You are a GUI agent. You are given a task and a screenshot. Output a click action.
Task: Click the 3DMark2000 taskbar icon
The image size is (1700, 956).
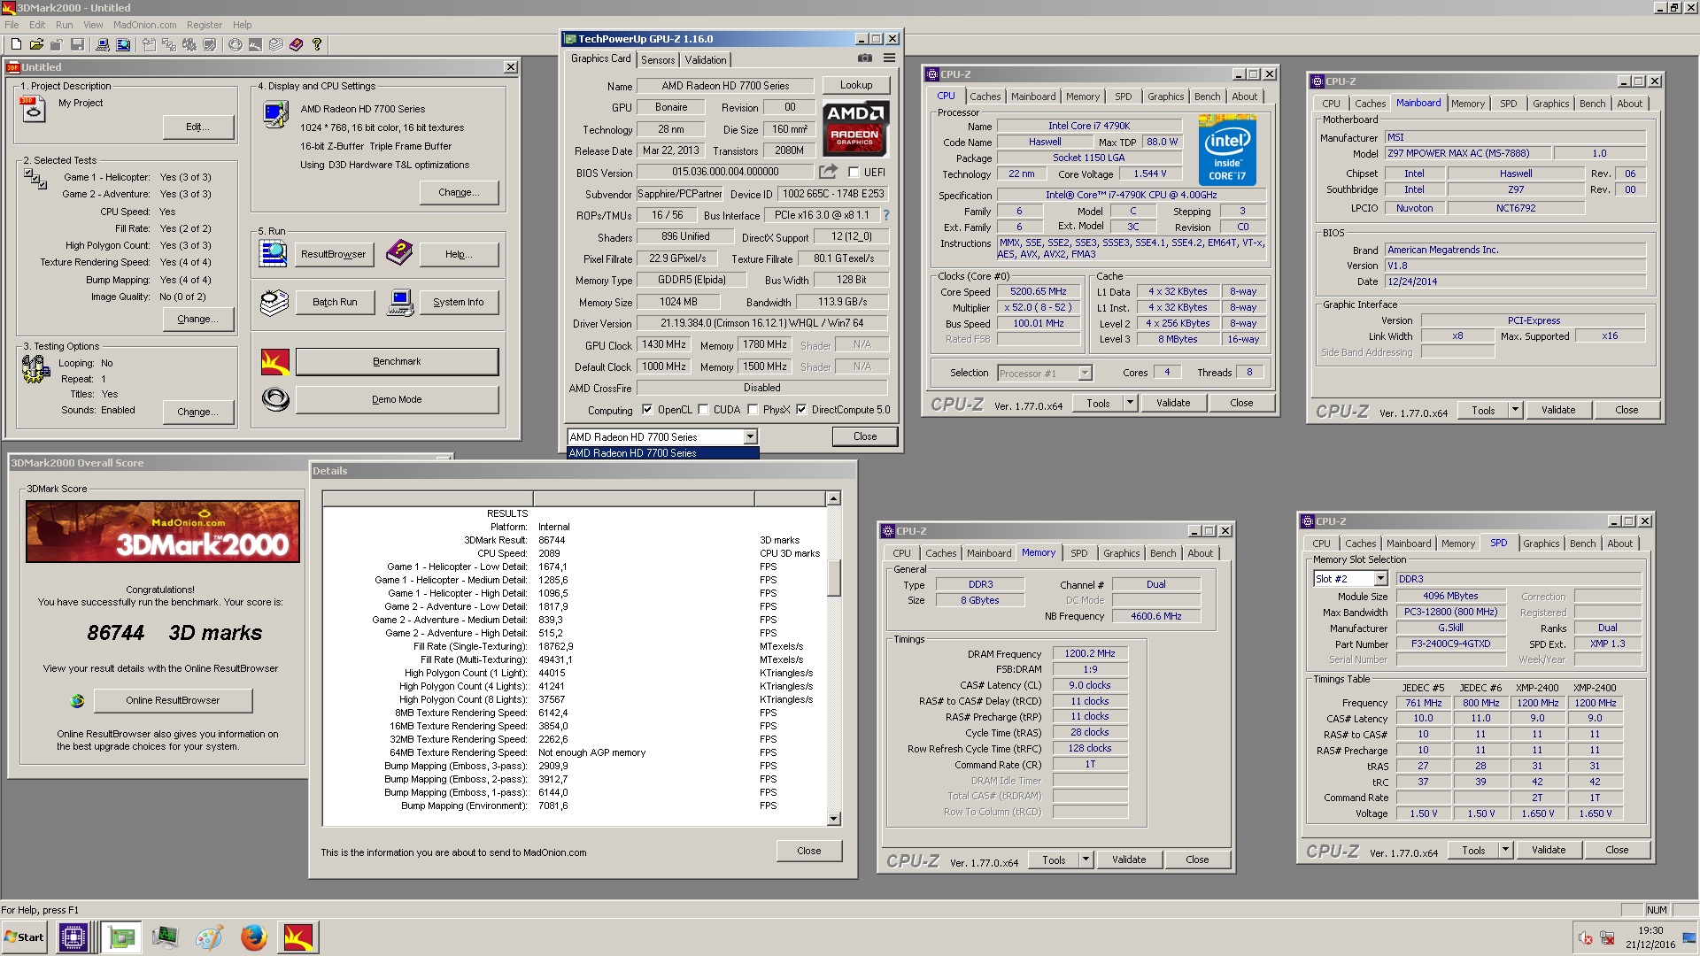pos(298,937)
